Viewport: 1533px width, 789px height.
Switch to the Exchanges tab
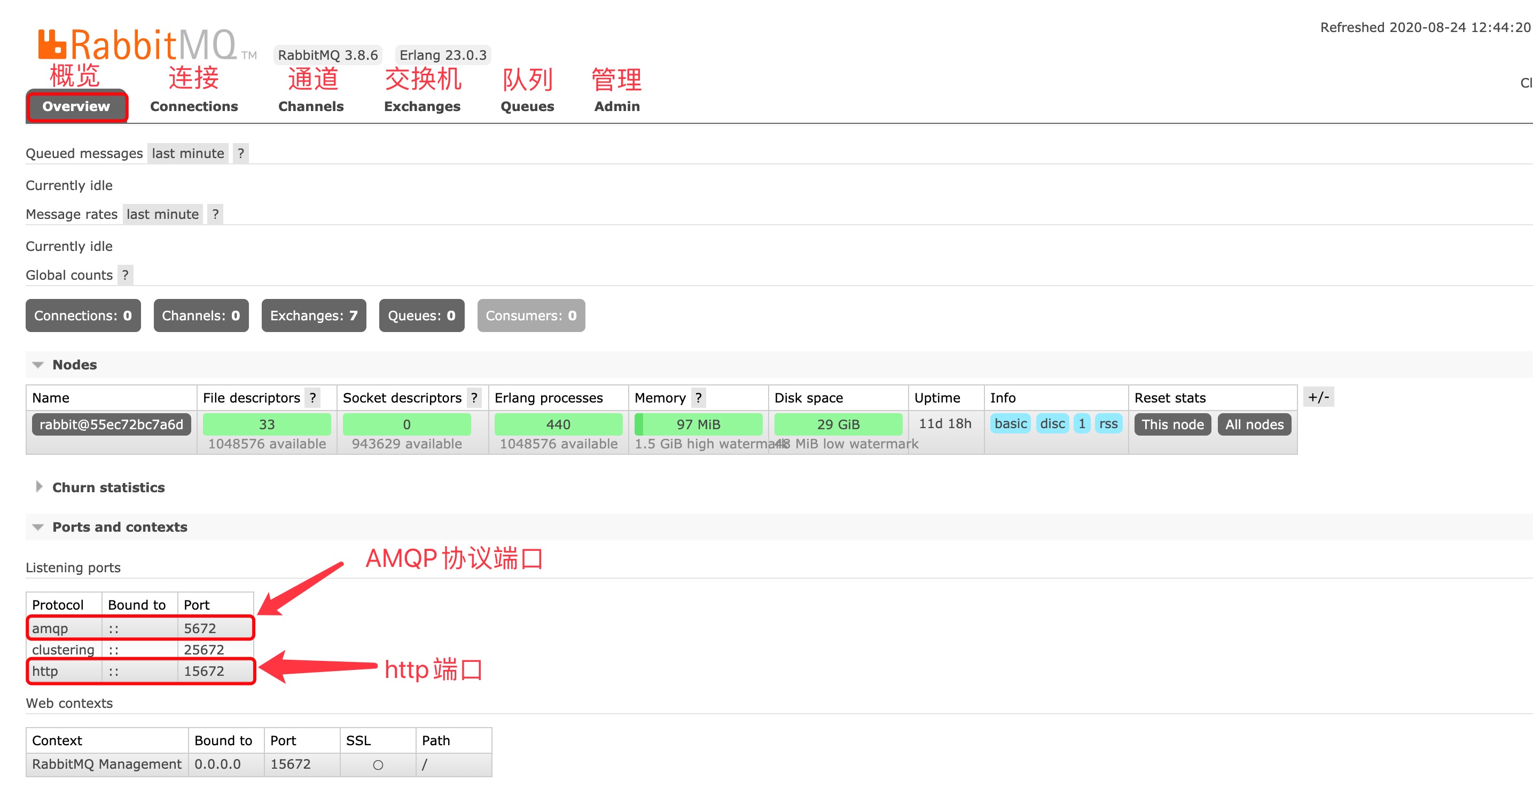coord(422,106)
